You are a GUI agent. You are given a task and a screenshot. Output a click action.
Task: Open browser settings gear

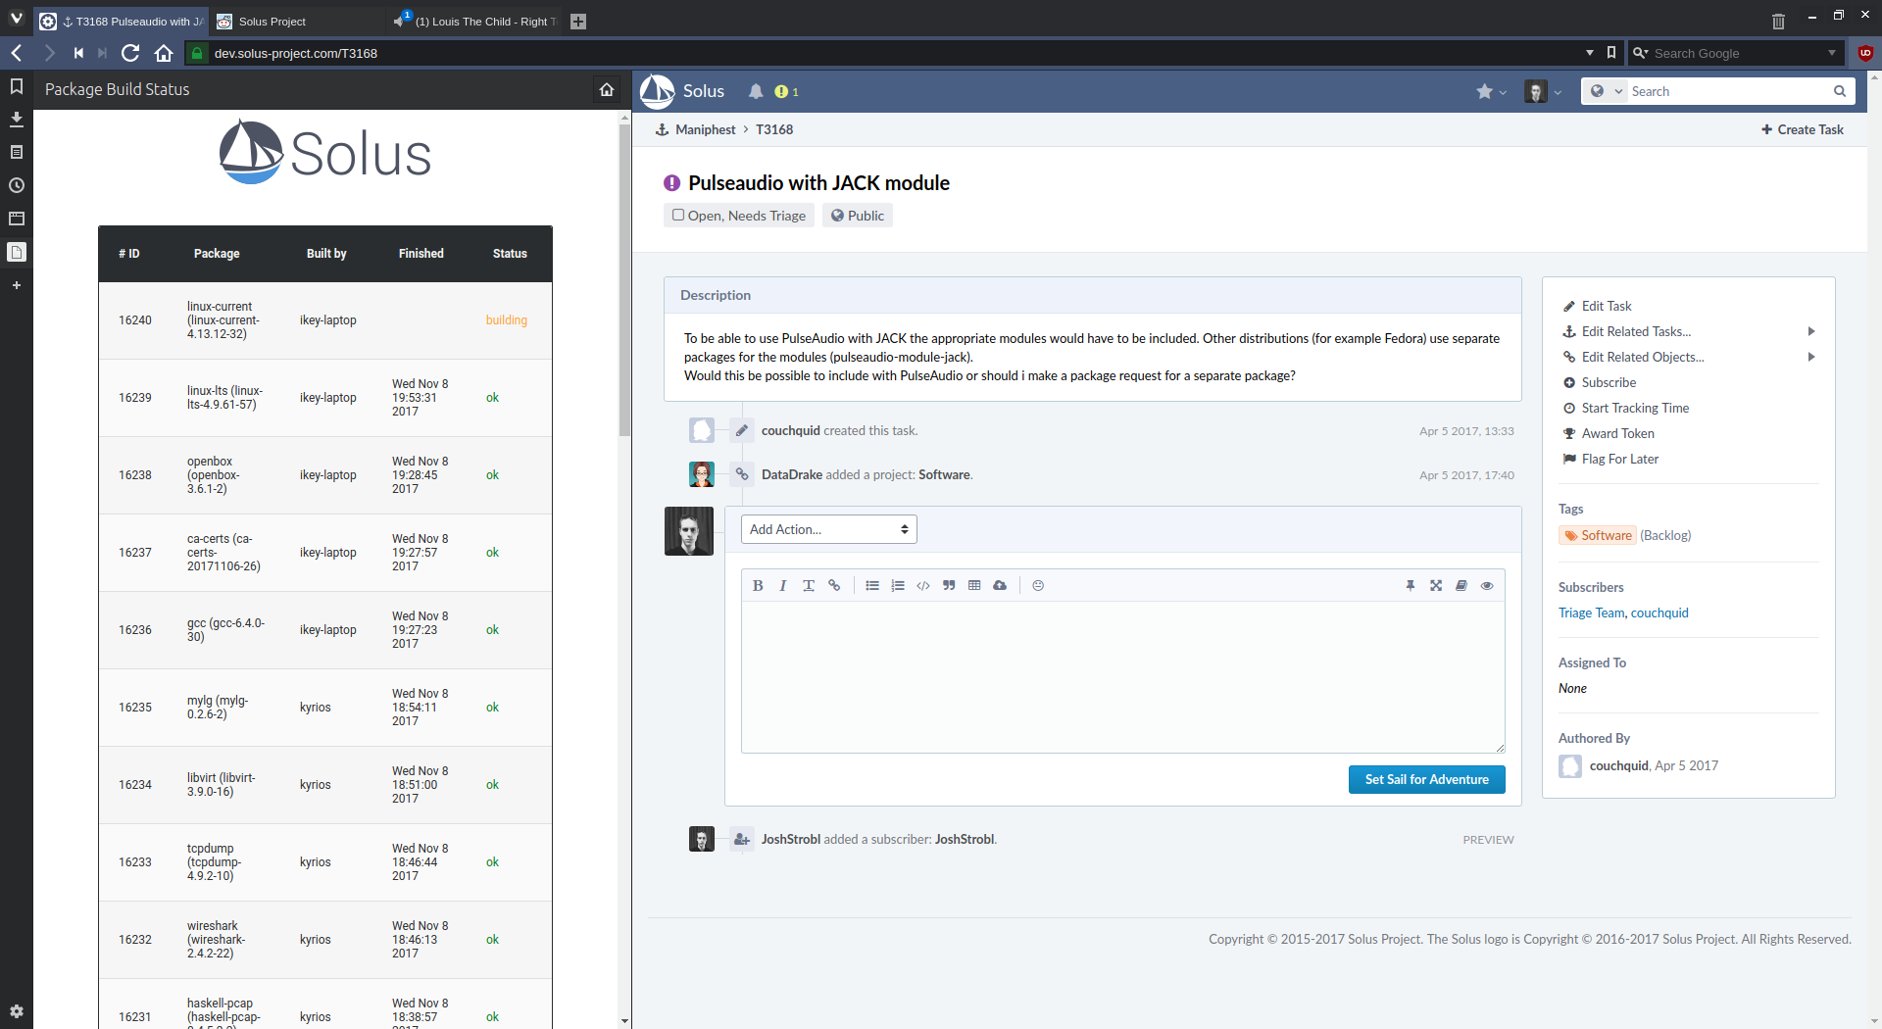17,1011
